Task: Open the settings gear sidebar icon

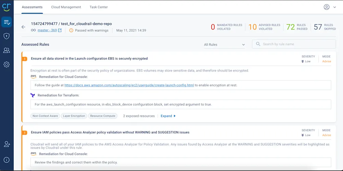Action: click(6, 64)
